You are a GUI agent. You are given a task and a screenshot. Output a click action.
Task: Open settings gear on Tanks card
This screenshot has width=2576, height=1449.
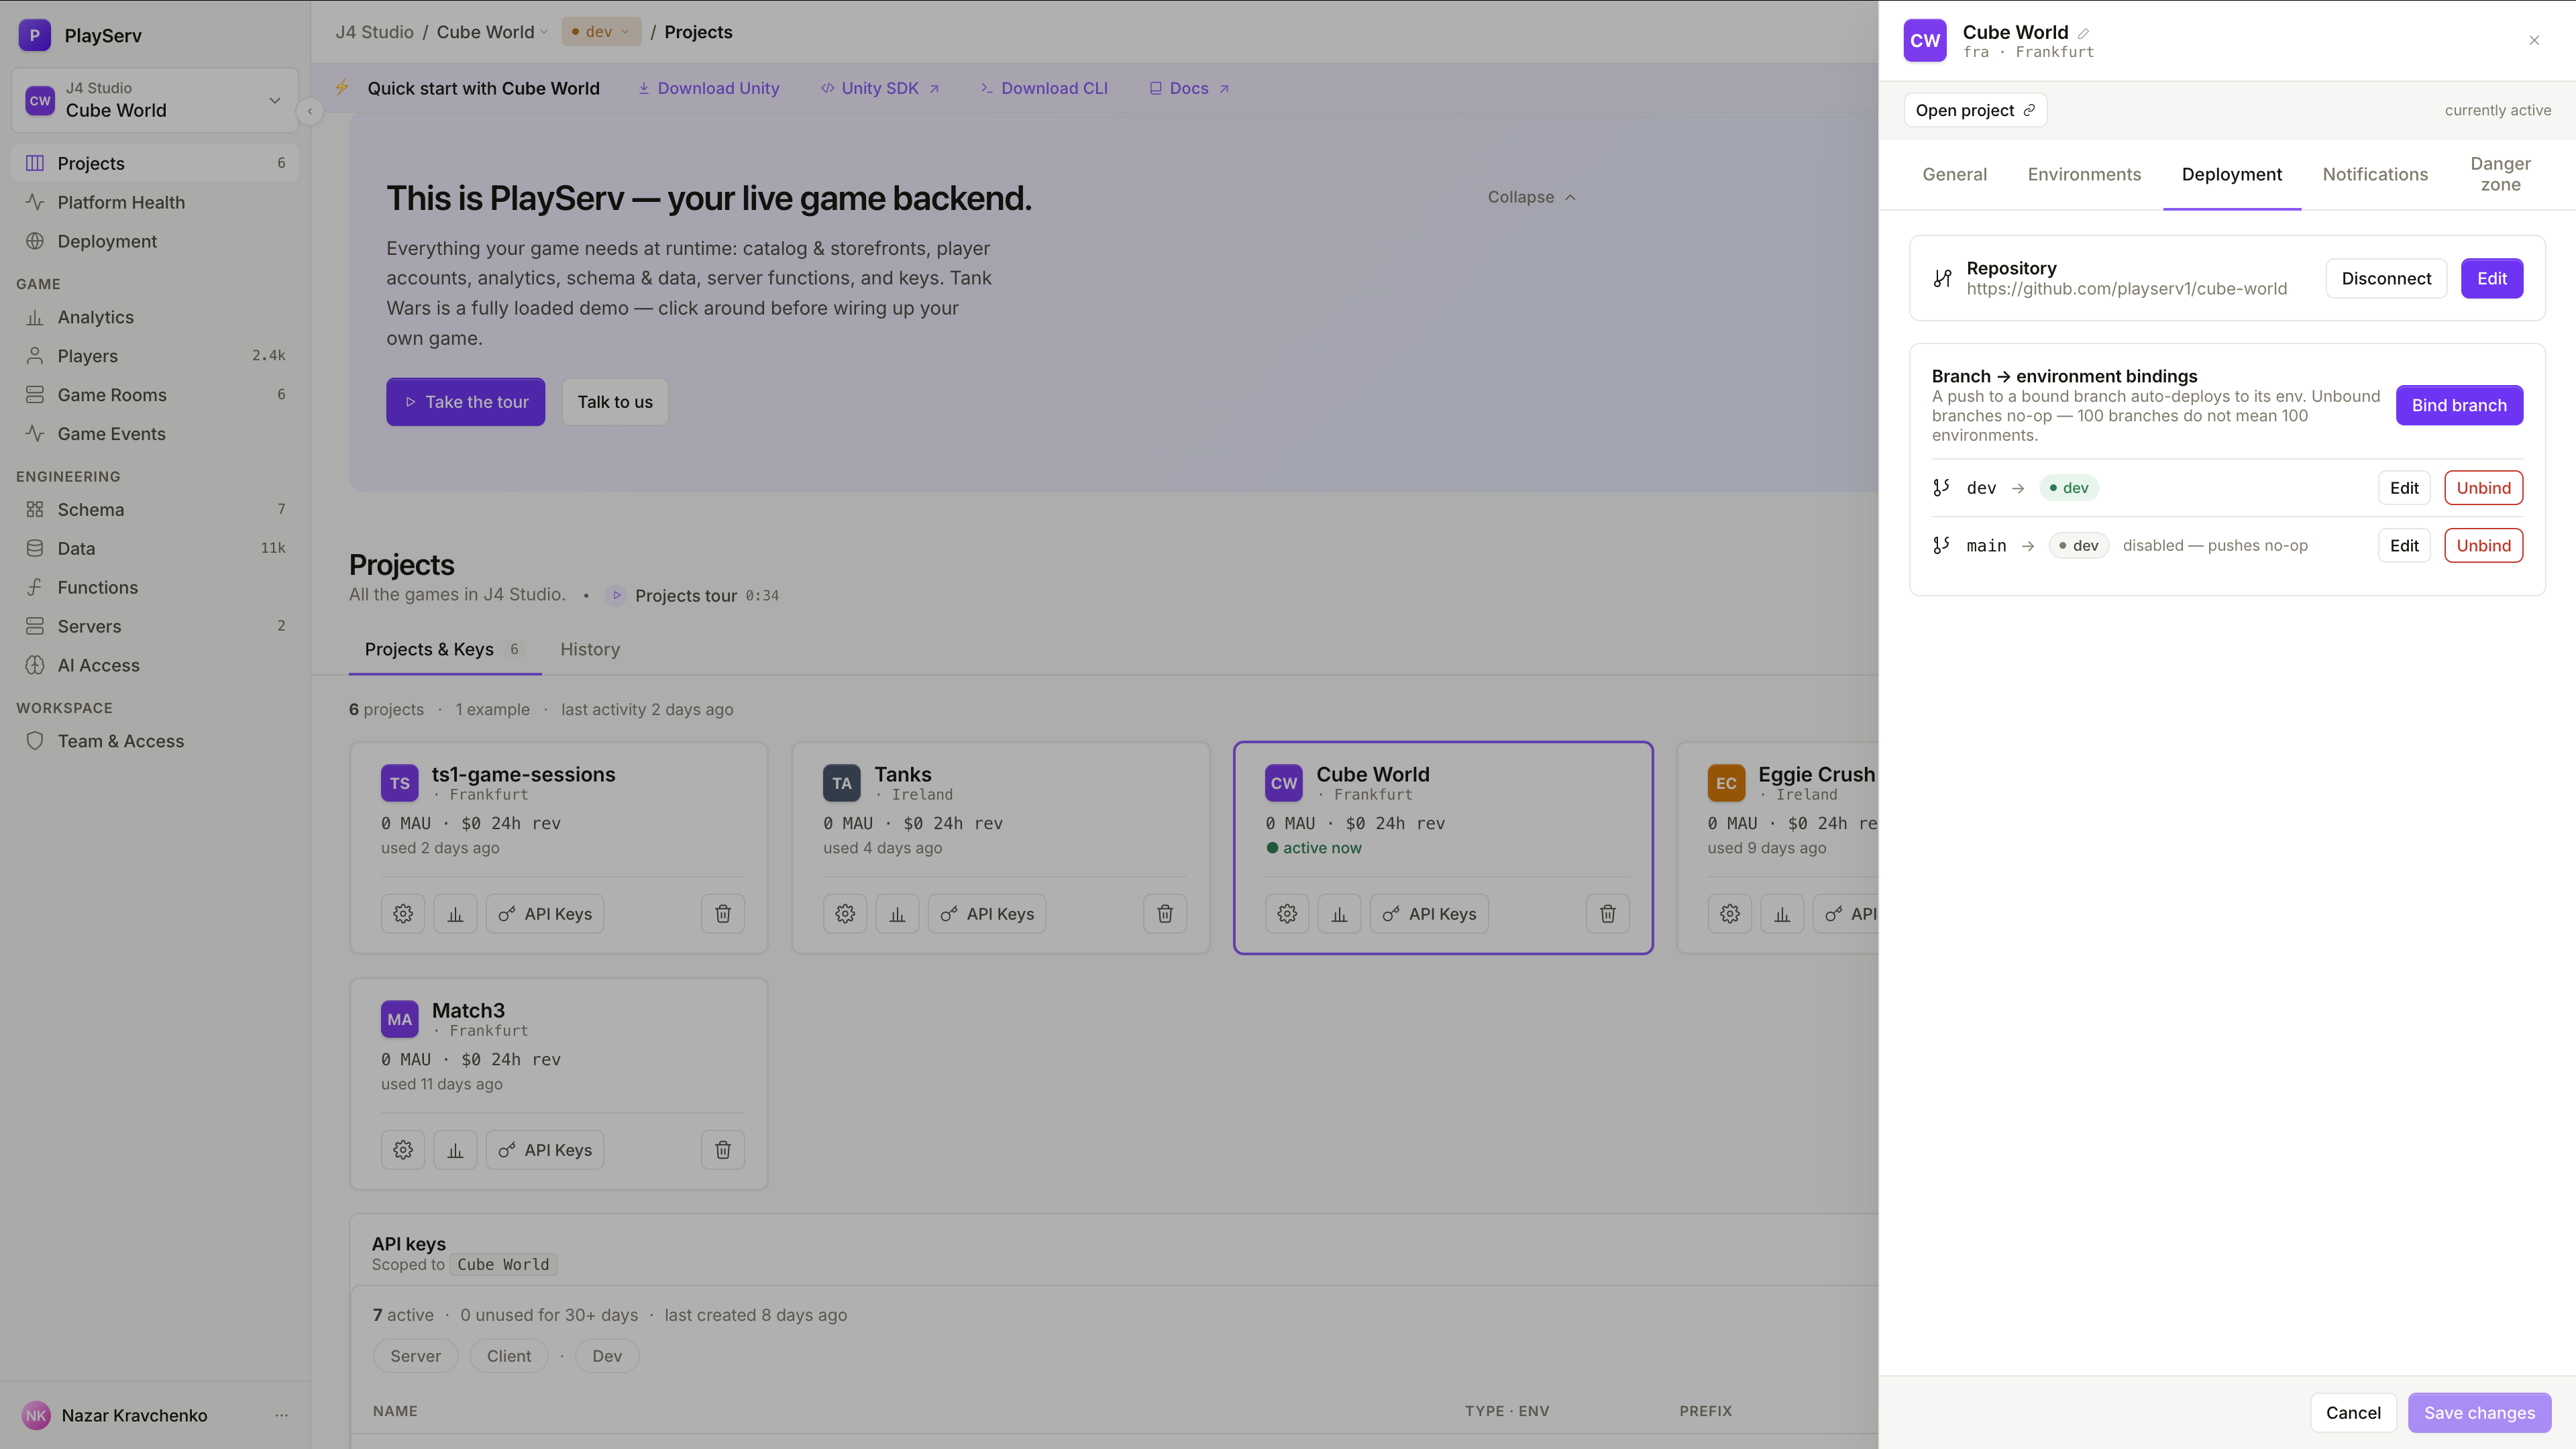845,914
